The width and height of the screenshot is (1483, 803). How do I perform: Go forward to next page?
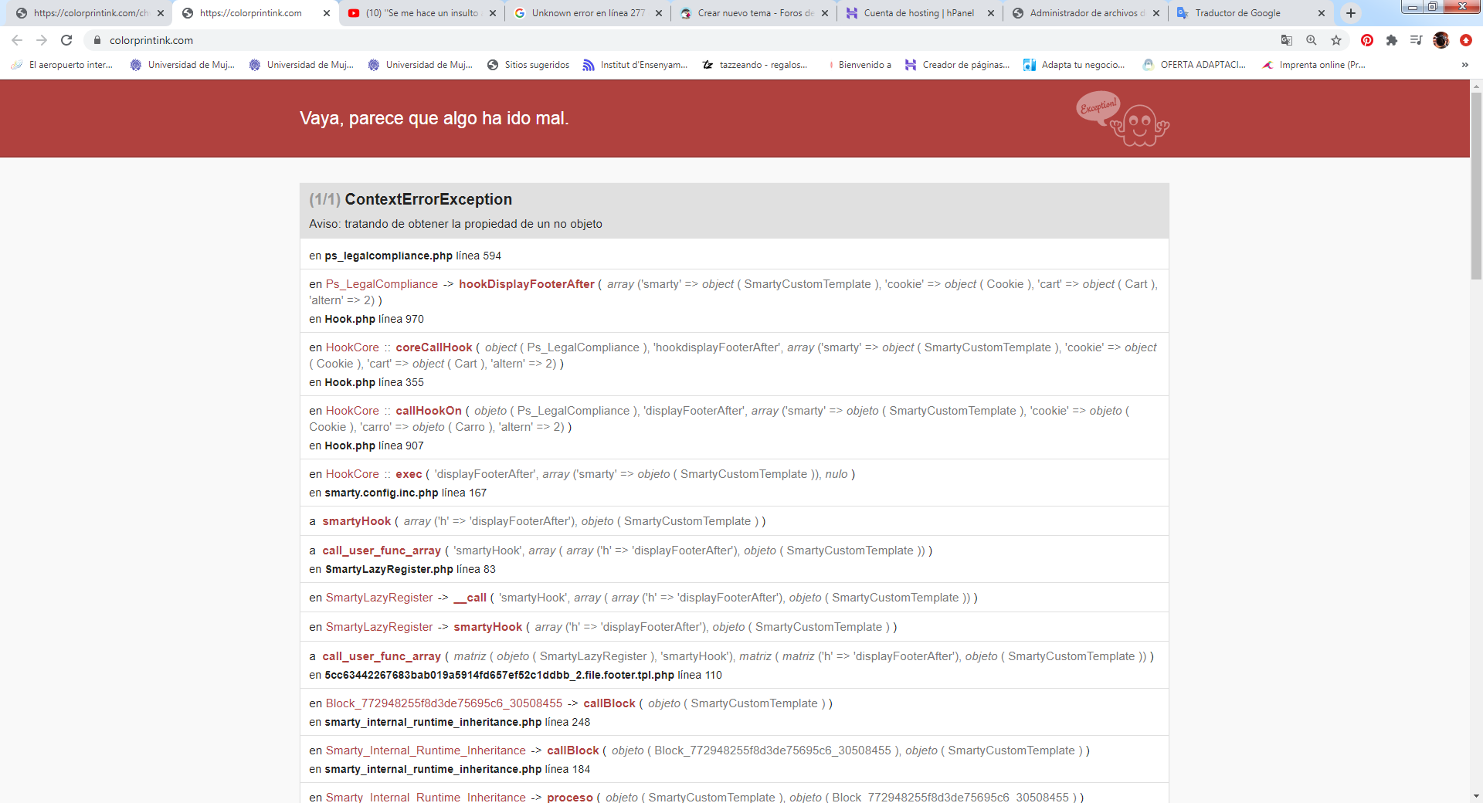(42, 40)
